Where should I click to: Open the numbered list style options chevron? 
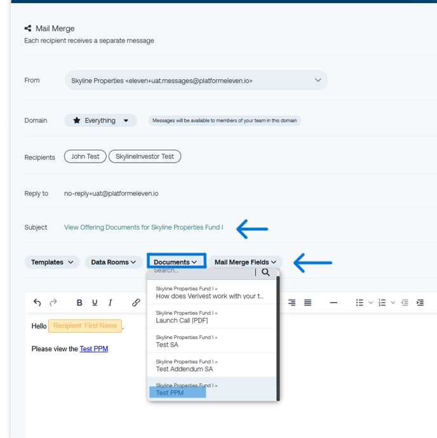pos(393,303)
